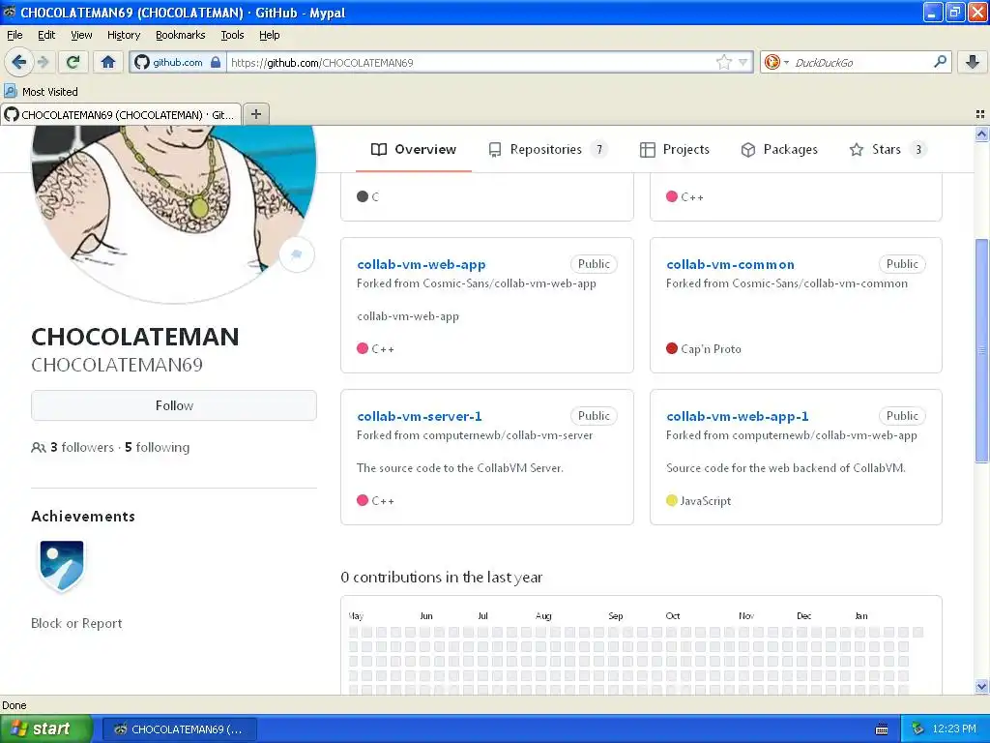Expand the URL history dropdown arrow
Screen dimensions: 990x743
coord(743,62)
